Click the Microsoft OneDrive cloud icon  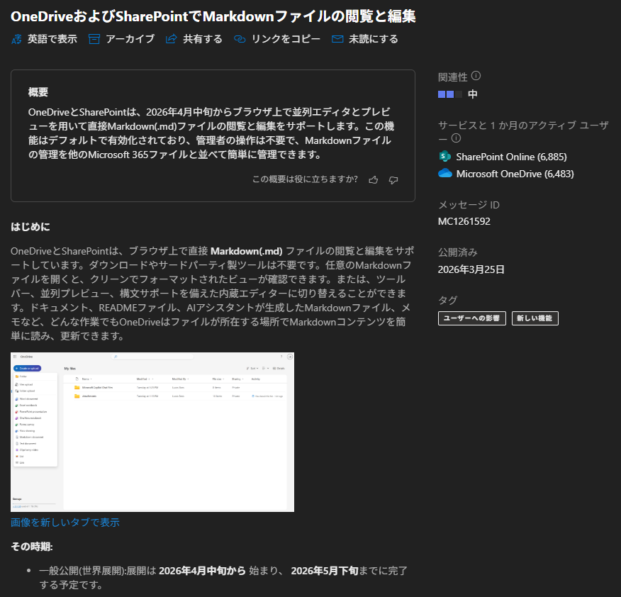[x=445, y=173]
